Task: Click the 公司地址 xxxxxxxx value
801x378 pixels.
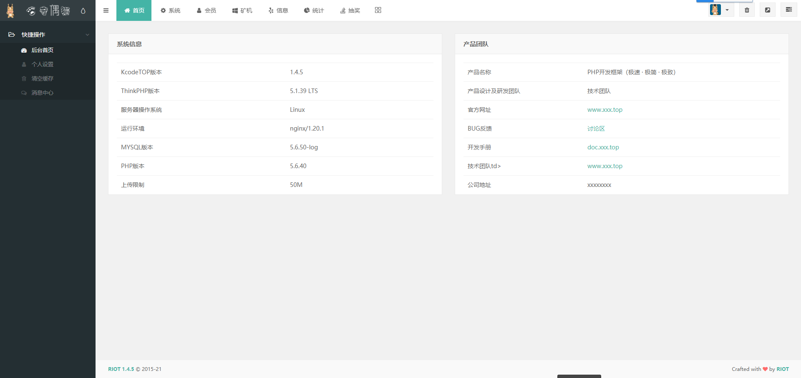Action: click(599, 185)
